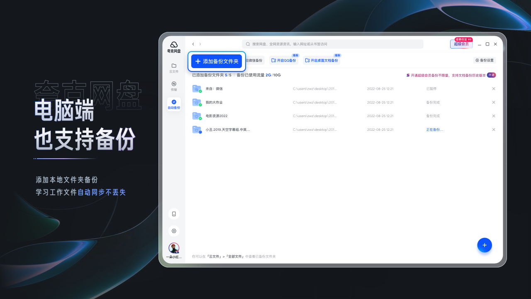Go back with the left arrow
531x299 pixels.
pyautogui.click(x=193, y=44)
